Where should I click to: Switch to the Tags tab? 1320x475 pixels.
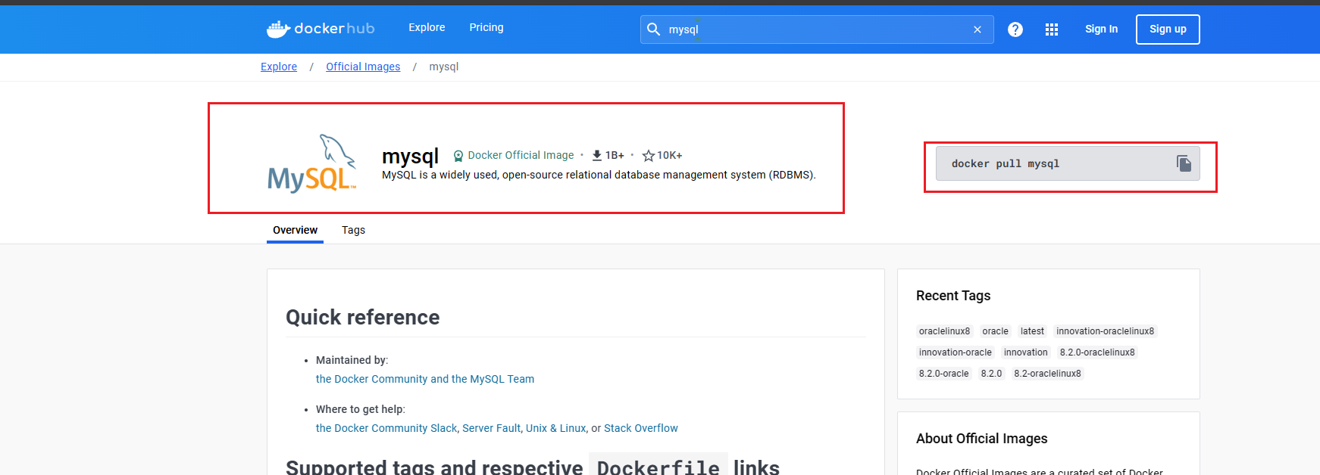pos(353,230)
